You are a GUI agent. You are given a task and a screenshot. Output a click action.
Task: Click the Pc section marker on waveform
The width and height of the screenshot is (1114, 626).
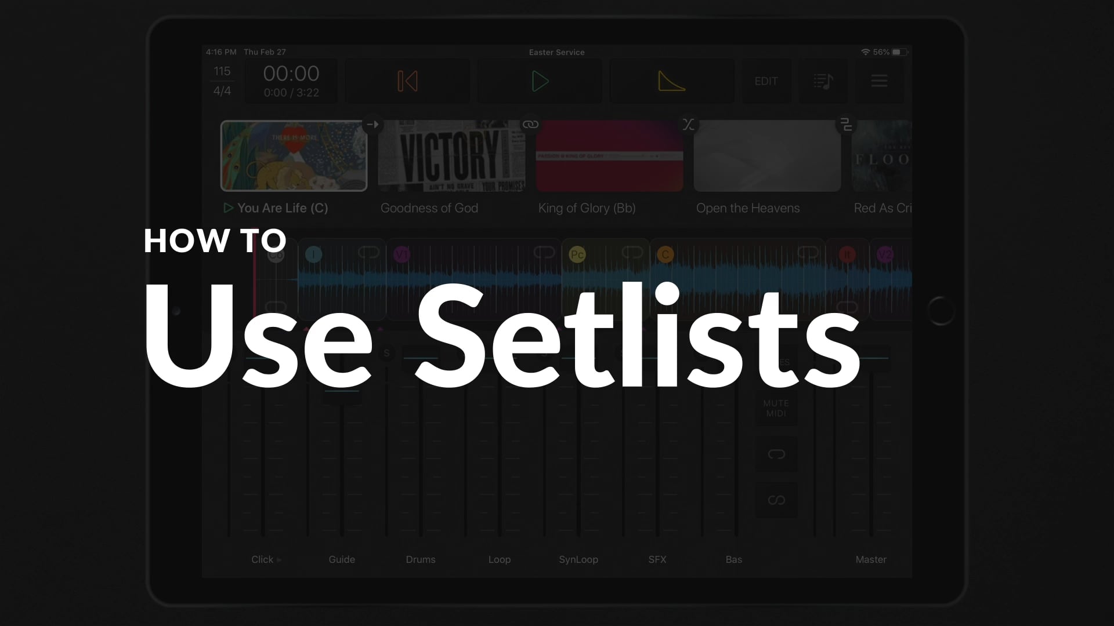coord(577,254)
